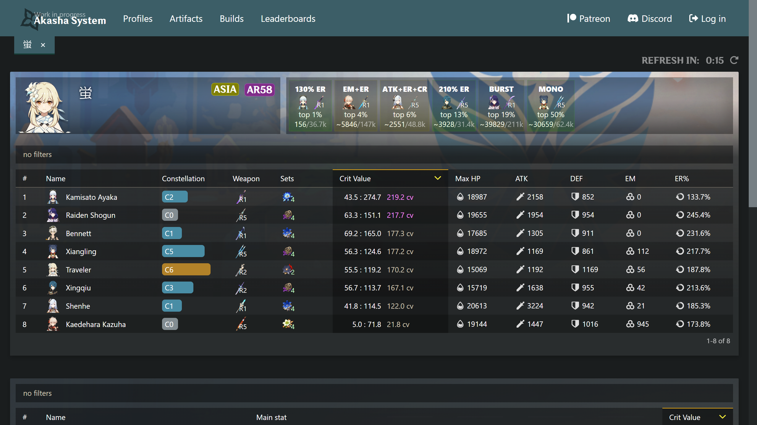
Task: Click Ayaka's 4-piece artifact set icon
Action: click(288, 197)
